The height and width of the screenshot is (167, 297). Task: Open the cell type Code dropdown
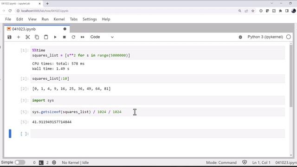coord(102,37)
